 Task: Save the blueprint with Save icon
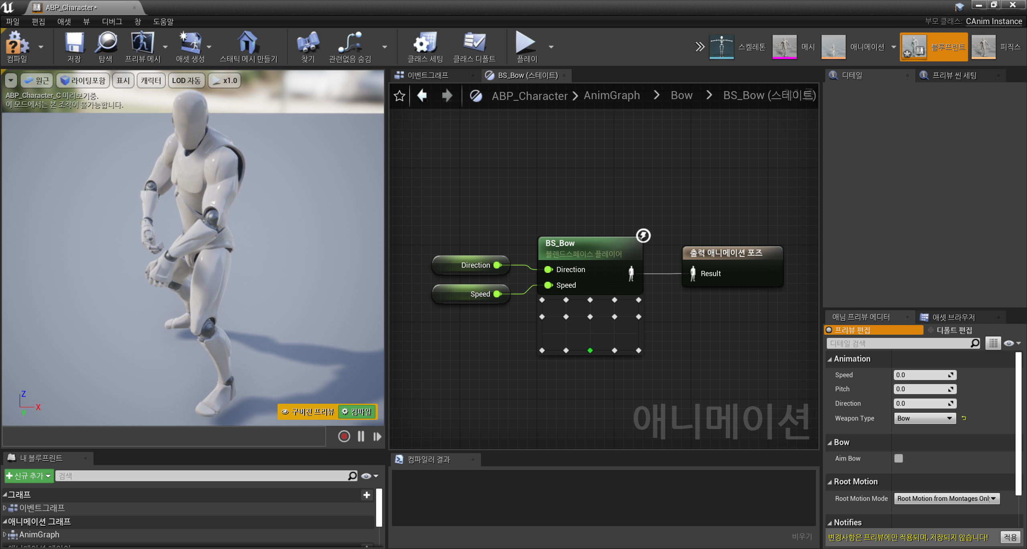point(74,43)
